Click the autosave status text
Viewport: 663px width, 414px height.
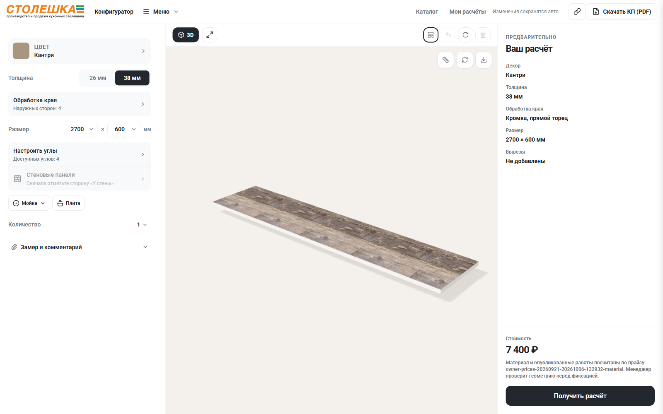(x=527, y=12)
